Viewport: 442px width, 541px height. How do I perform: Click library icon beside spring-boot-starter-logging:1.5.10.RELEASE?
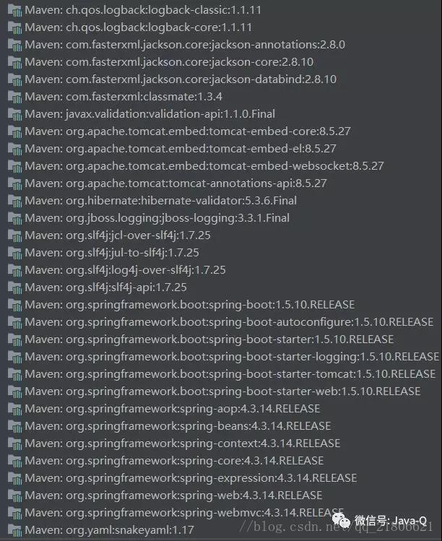click(15, 357)
